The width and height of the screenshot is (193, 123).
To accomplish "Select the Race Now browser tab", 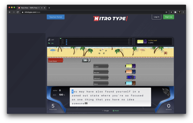I will (31, 8).
